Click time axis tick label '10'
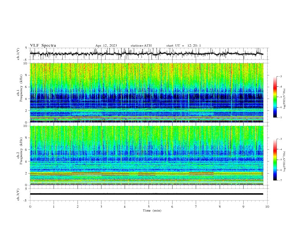 click(267, 207)
